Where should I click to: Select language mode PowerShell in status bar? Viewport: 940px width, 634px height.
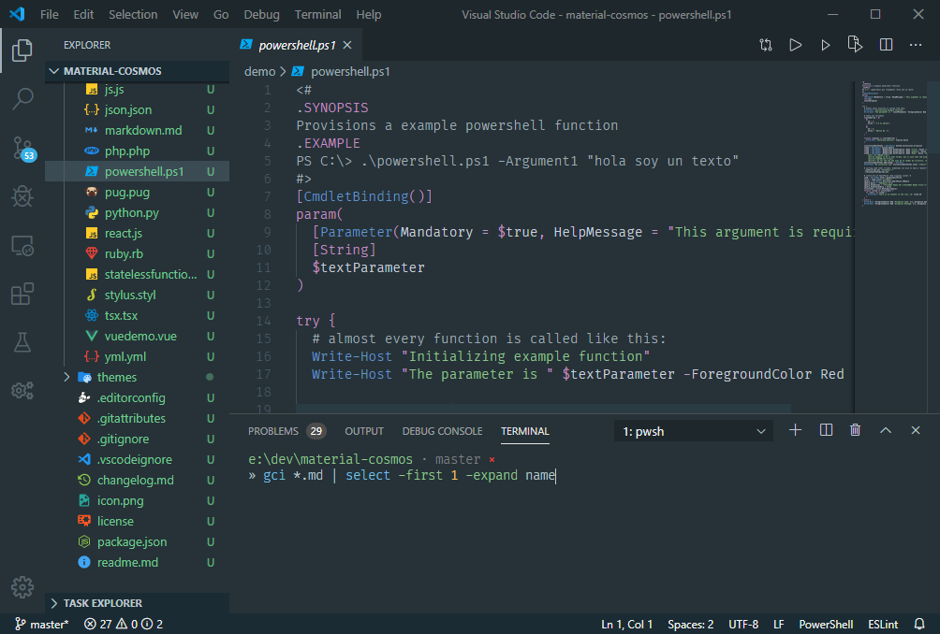826,624
